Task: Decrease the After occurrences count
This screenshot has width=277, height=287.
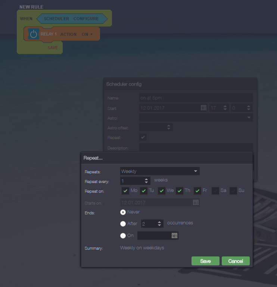Action: pos(160,225)
